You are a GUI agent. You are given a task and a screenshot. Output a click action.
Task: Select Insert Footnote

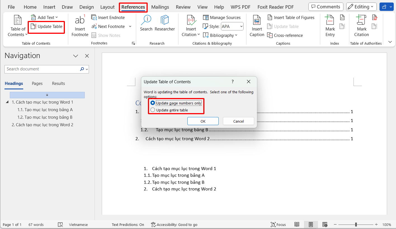(x=80, y=26)
